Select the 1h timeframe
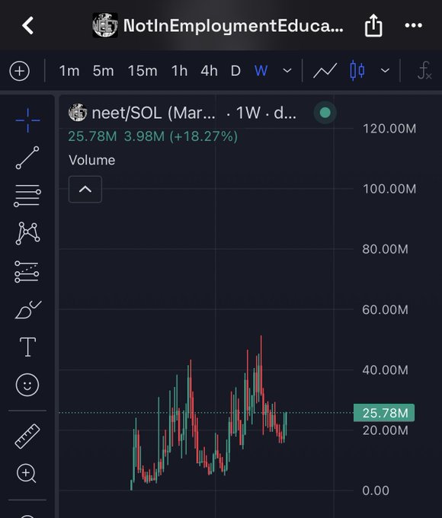442x518 pixels. 179,71
